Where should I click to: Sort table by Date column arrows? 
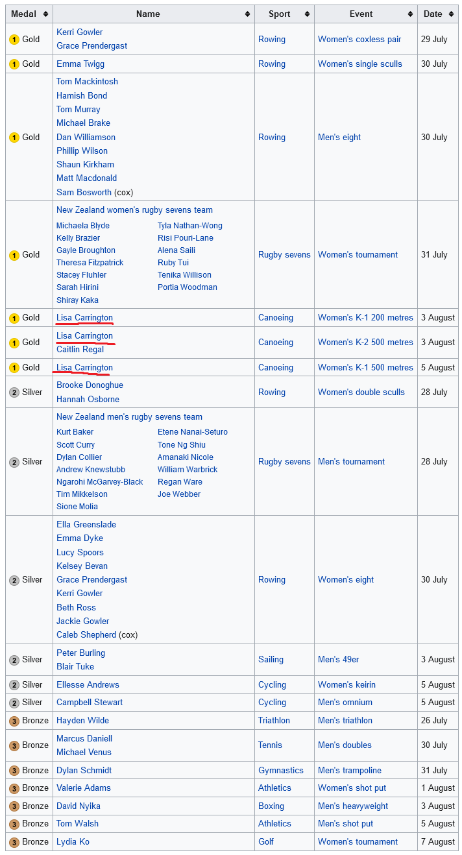coord(450,14)
